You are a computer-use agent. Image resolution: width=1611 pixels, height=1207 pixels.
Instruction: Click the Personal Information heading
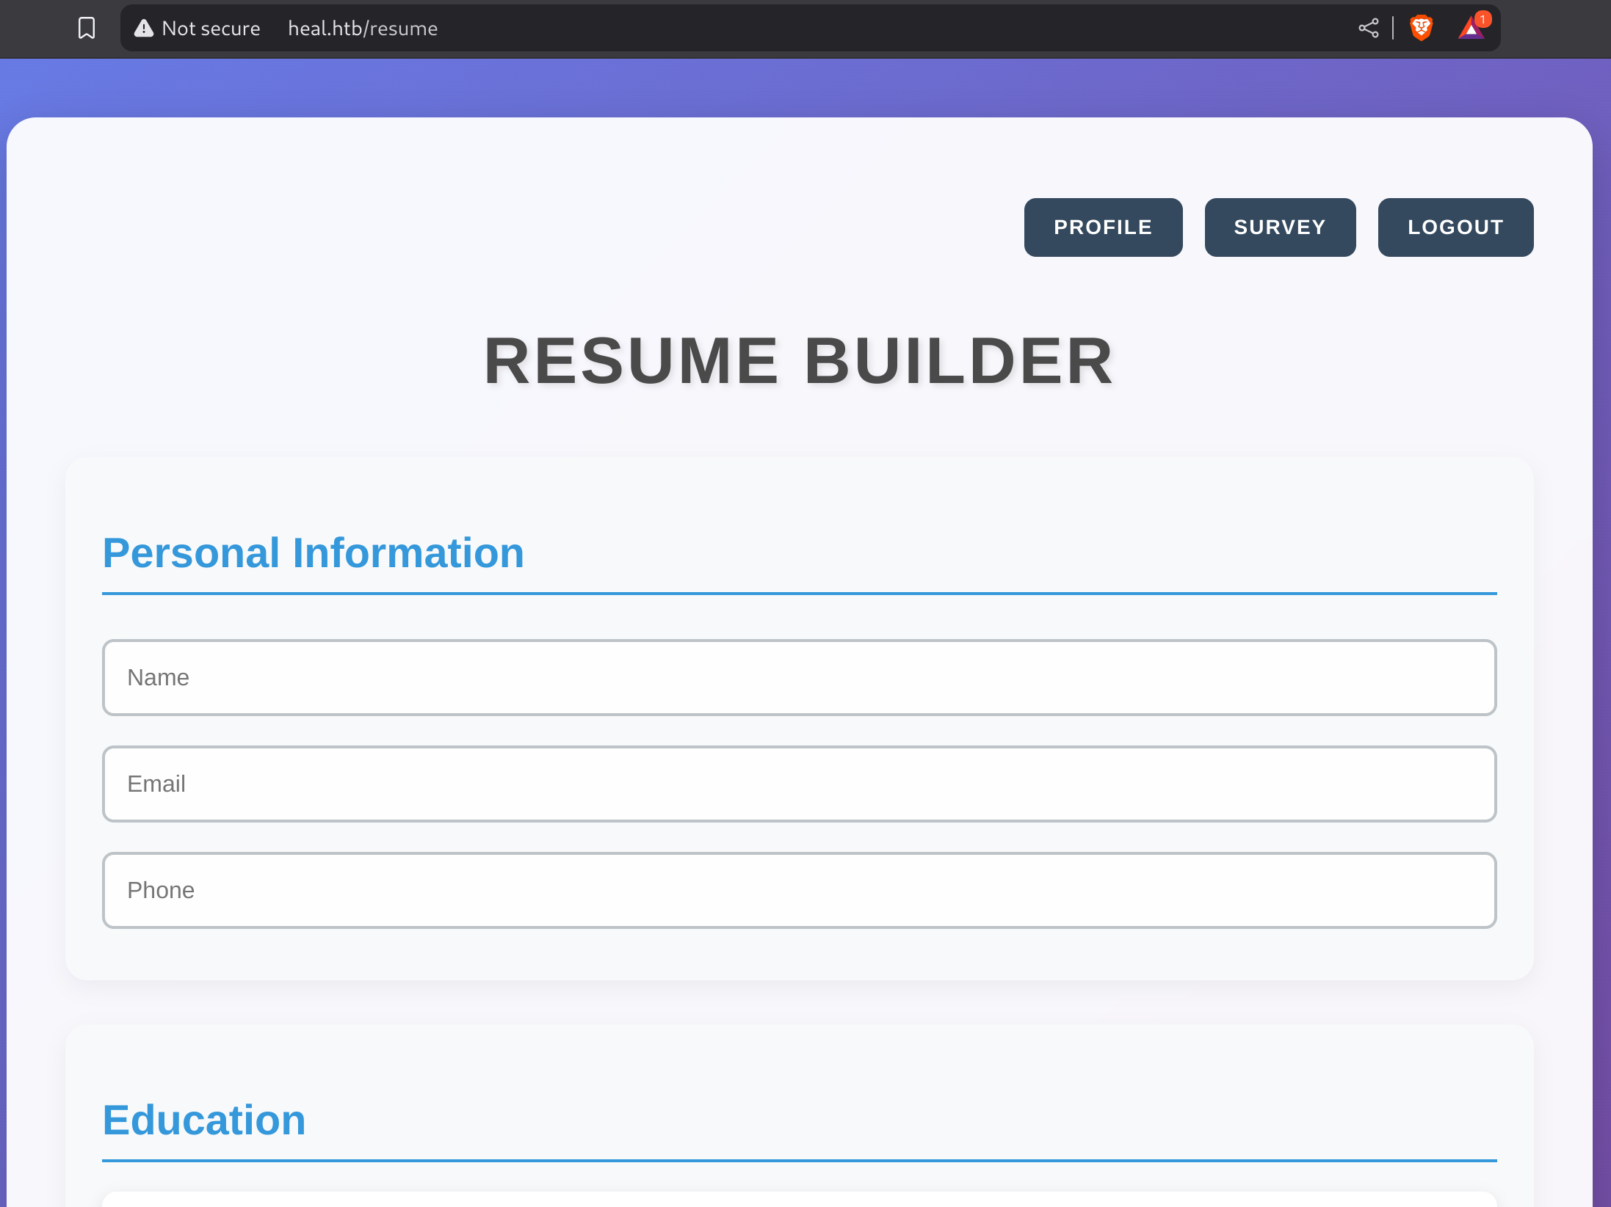[314, 553]
